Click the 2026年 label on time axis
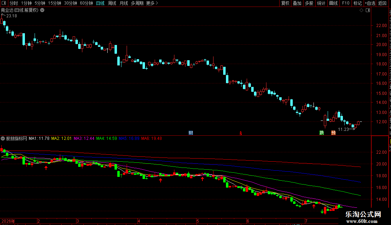The width and height of the screenshot is (391, 225). [x=8, y=221]
